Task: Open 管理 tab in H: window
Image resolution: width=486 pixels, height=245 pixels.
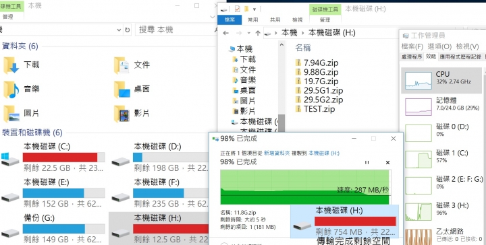Action: (x=325, y=20)
